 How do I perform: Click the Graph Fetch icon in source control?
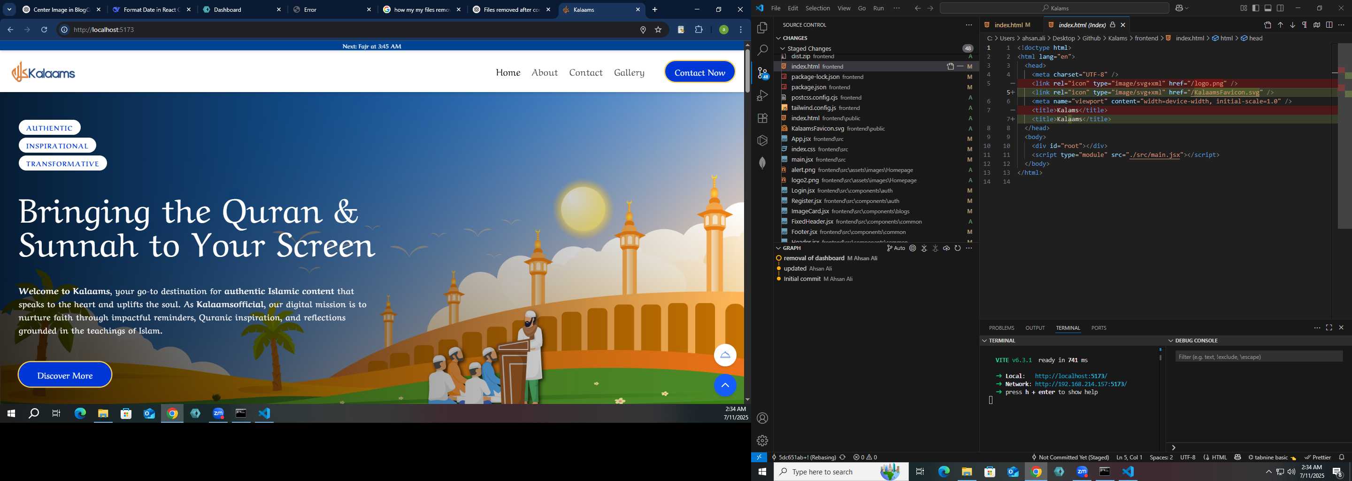coord(924,248)
